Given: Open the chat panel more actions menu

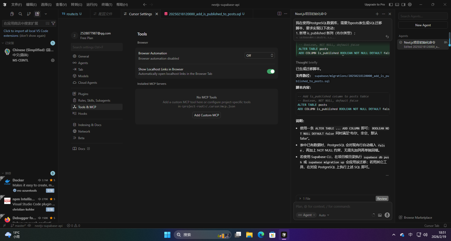Looking at the screenshot, I should coord(384,14).
